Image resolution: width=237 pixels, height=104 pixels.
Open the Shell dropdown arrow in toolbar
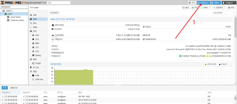[209, 8]
